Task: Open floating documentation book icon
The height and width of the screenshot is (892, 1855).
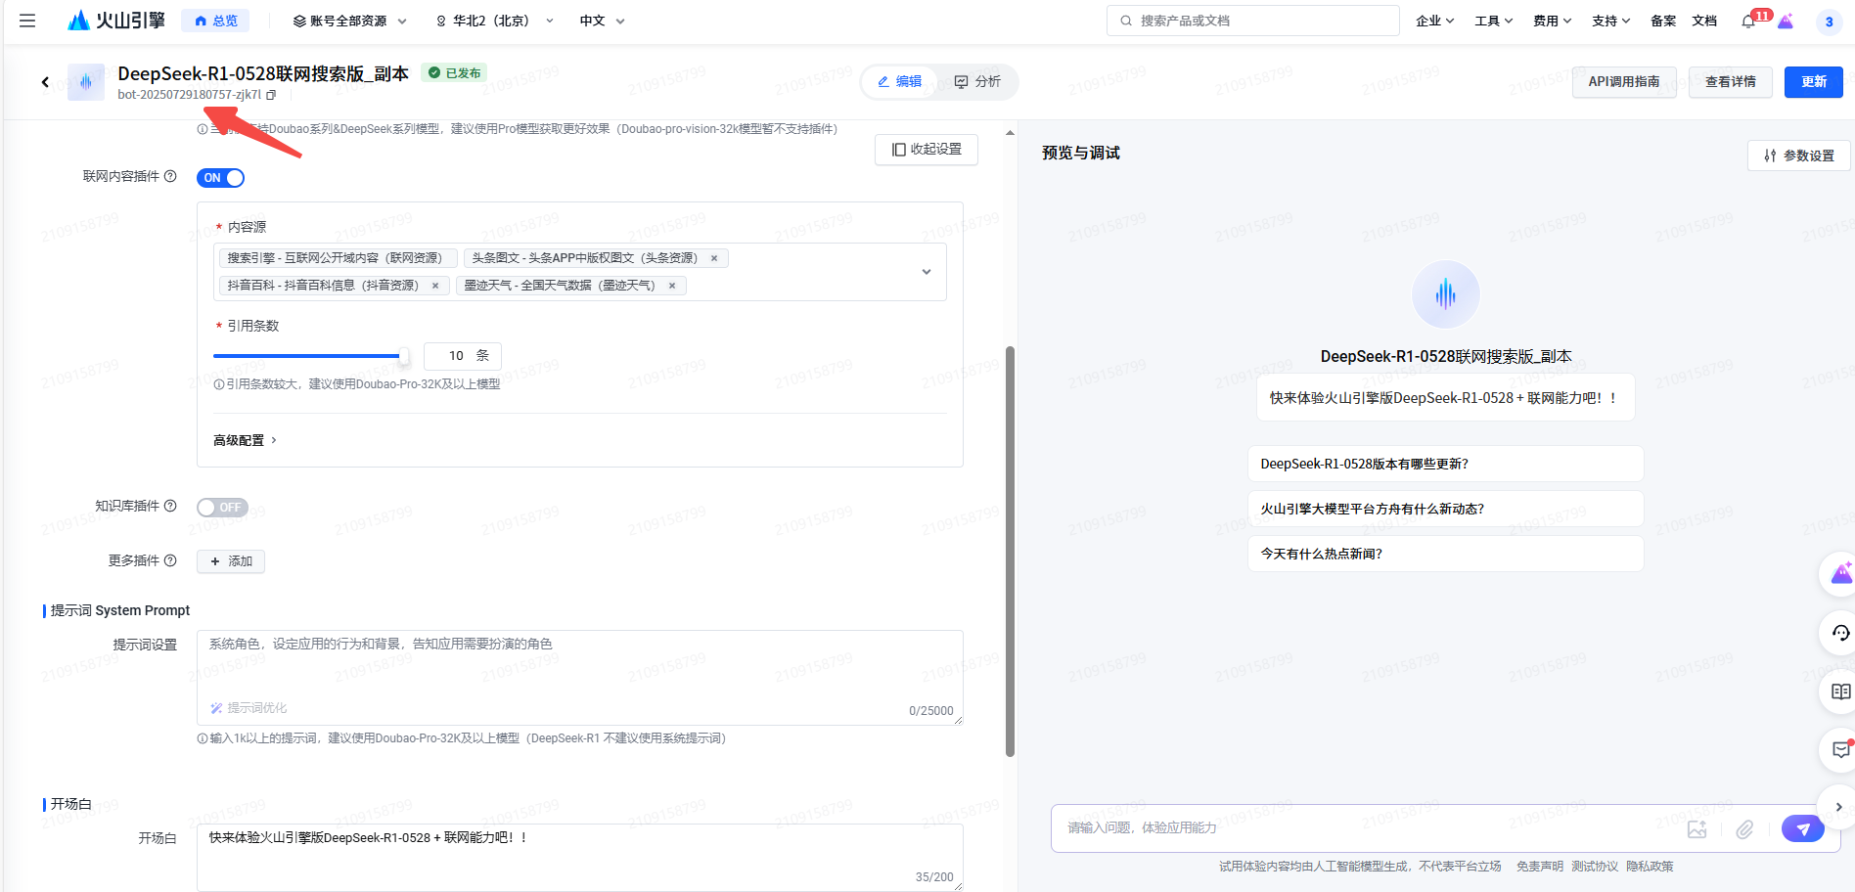Action: click(x=1840, y=691)
